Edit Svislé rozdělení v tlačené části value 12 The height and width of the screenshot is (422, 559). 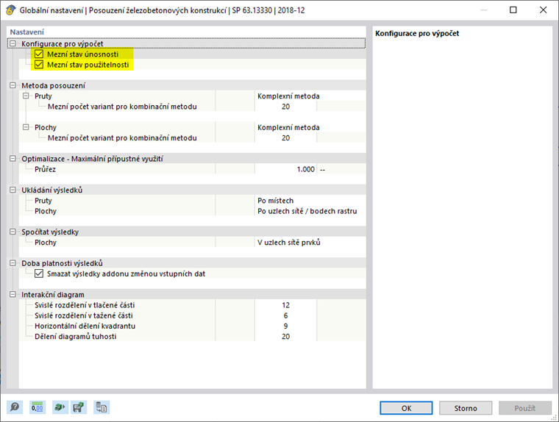(x=285, y=305)
